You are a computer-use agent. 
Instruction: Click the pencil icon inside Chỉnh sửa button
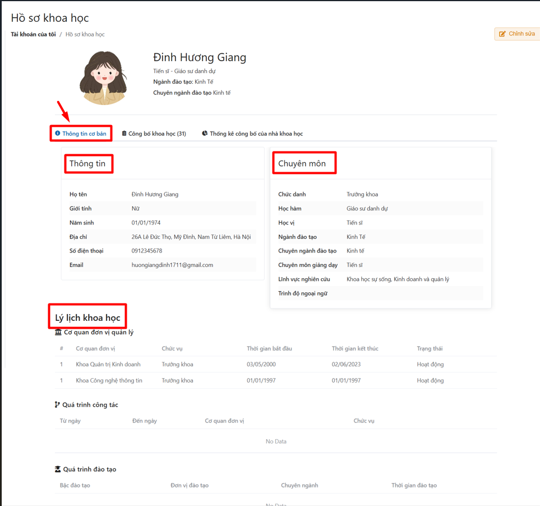[502, 34]
